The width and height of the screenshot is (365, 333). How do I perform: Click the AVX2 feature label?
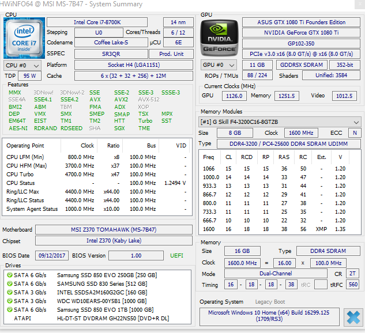(x=121, y=100)
